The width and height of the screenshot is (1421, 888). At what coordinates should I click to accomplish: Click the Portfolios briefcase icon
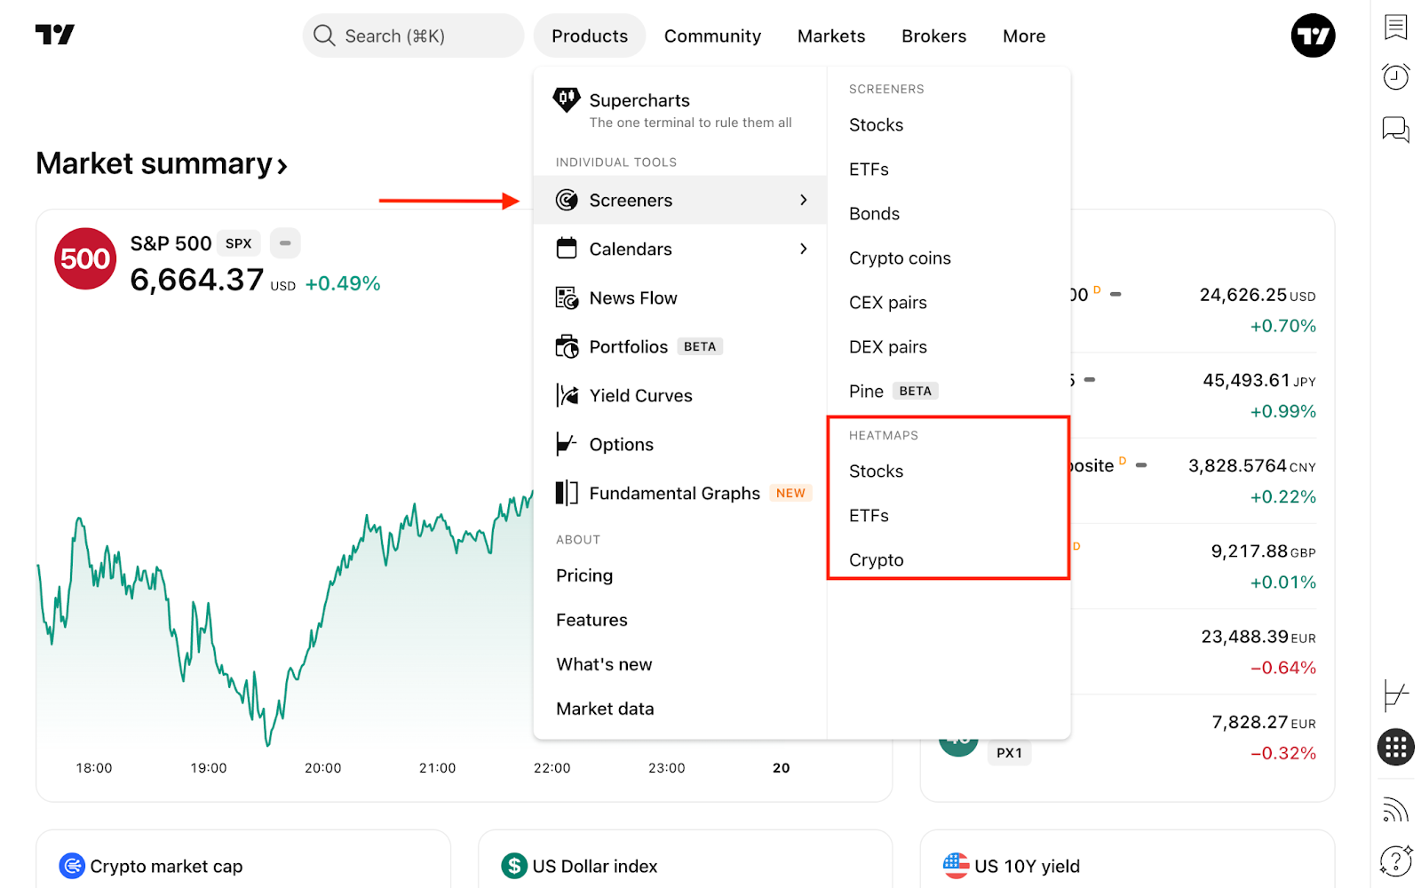[567, 346]
